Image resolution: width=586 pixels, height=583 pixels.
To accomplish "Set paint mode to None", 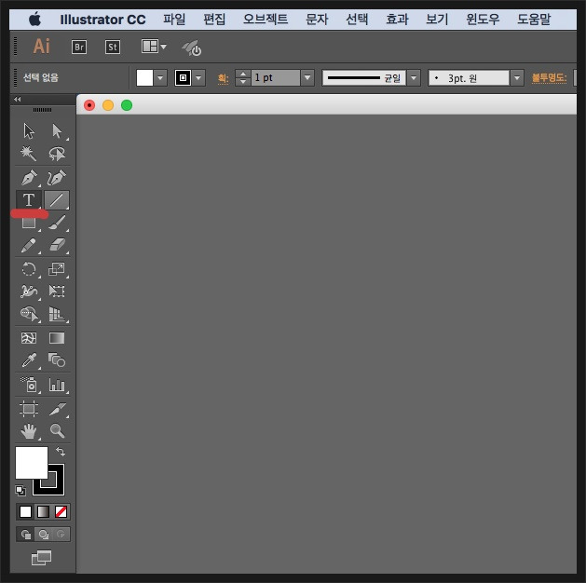I will [61, 511].
